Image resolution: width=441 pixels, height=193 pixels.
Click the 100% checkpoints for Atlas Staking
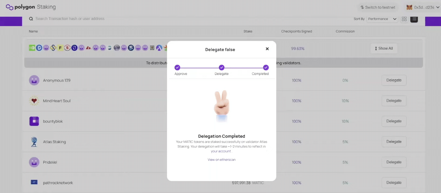click(296, 142)
